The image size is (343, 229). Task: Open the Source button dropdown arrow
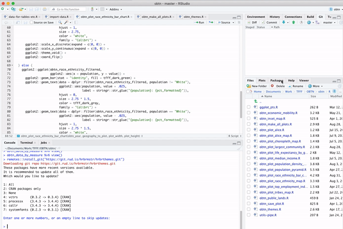click(233, 22)
